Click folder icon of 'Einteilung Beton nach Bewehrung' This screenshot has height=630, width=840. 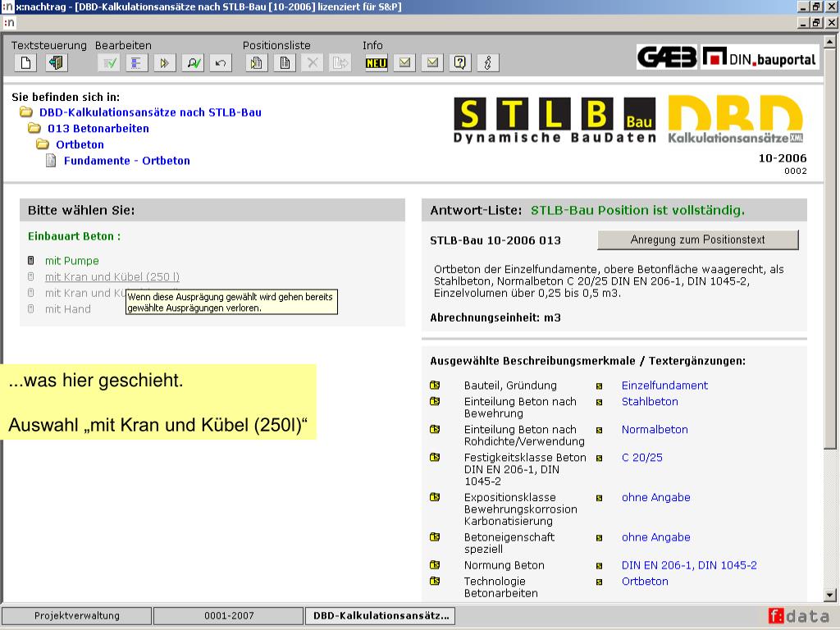tap(435, 401)
